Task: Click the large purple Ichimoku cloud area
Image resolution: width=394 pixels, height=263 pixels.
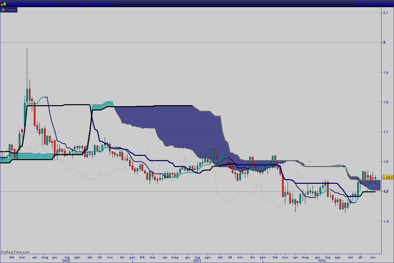Action: click(184, 125)
